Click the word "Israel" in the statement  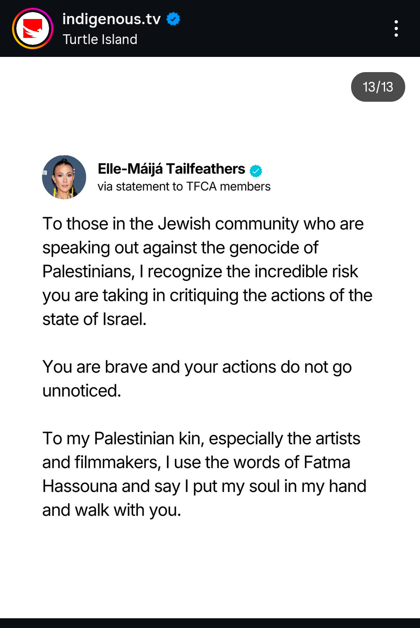(124, 319)
